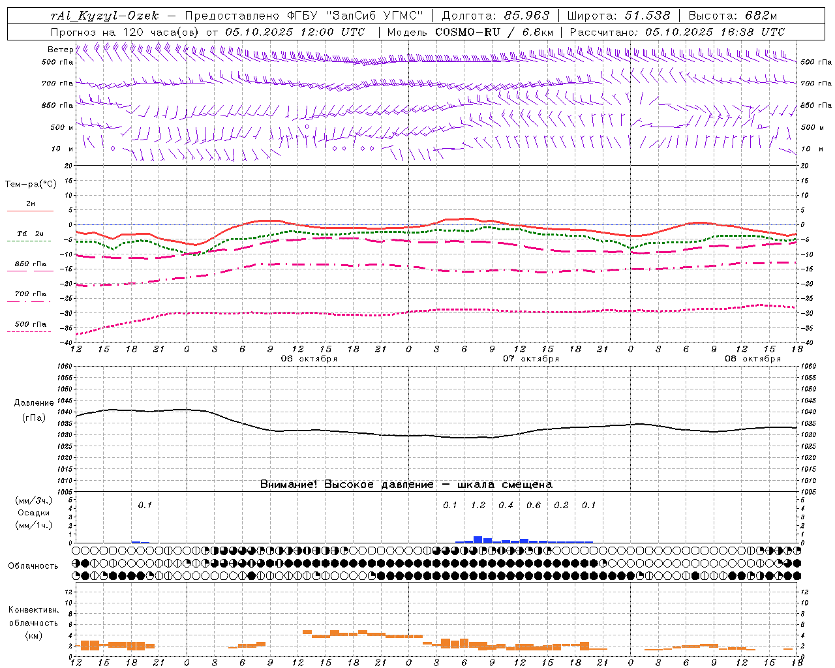Click the '06 октября' date label
Screen dimensions: 835x668
309,359
